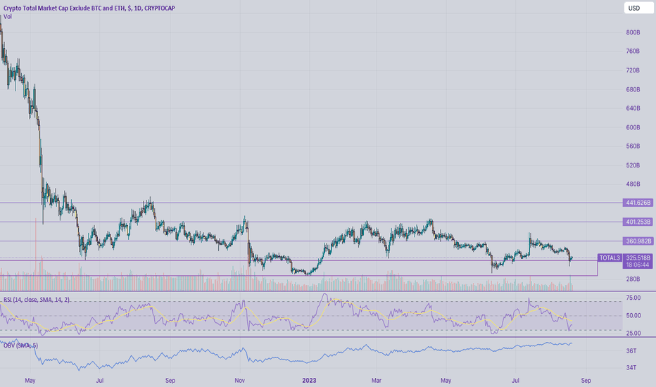Open the USD currency selector
The width and height of the screenshot is (656, 387).
click(638, 8)
